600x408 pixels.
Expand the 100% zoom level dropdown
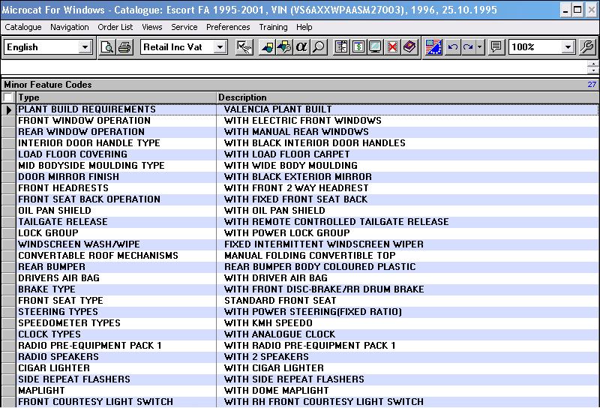pyautogui.click(x=568, y=47)
